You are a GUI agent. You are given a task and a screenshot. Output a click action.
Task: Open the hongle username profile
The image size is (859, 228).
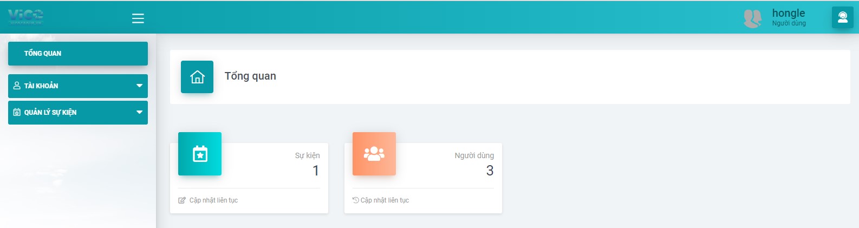pos(788,14)
